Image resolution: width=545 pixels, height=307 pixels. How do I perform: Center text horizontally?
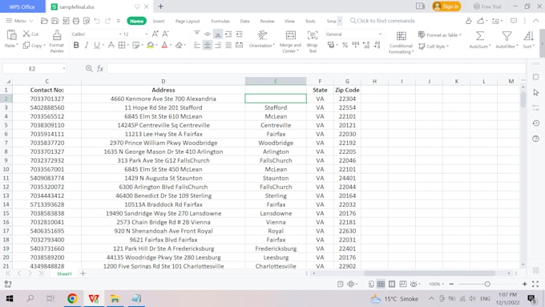tap(207, 45)
